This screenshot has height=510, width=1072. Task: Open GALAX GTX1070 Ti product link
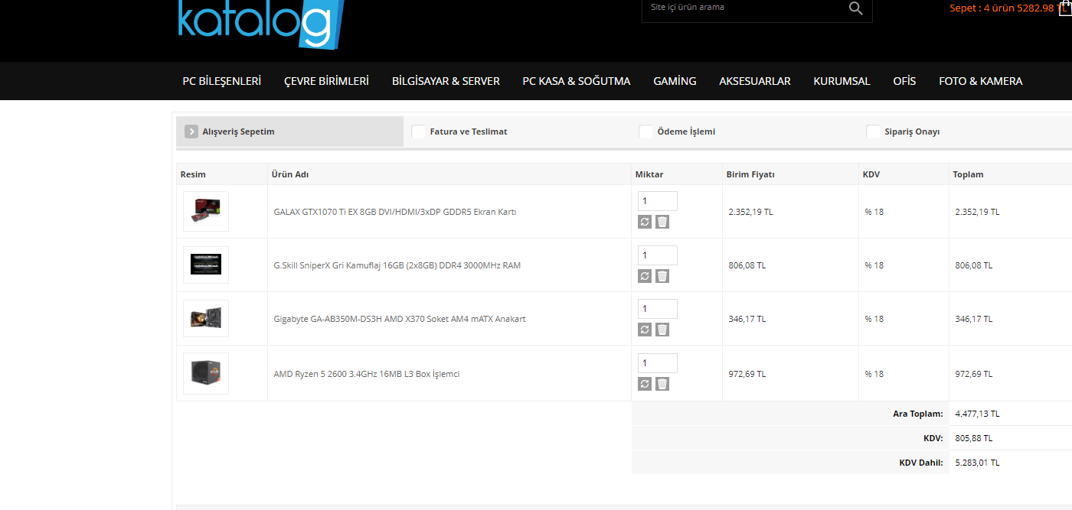[x=395, y=212]
